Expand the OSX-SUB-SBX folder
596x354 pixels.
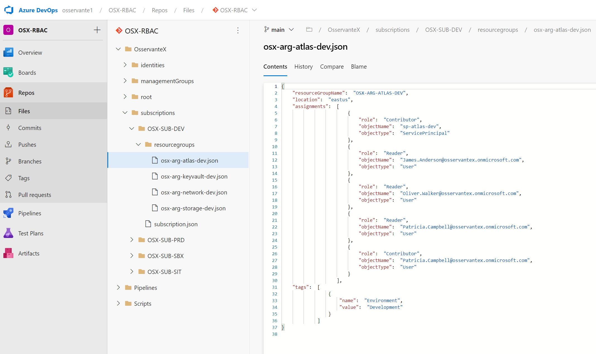[x=132, y=256]
